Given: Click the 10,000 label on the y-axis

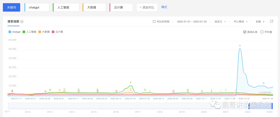Looking at the screenshot, I should pos(12,85).
